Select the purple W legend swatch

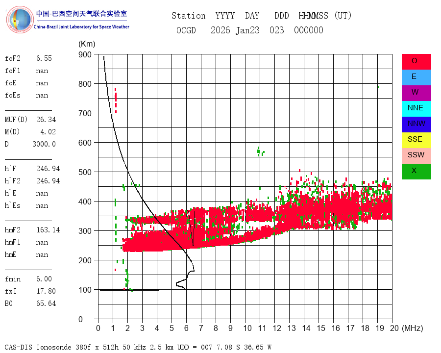pyautogui.click(x=416, y=93)
